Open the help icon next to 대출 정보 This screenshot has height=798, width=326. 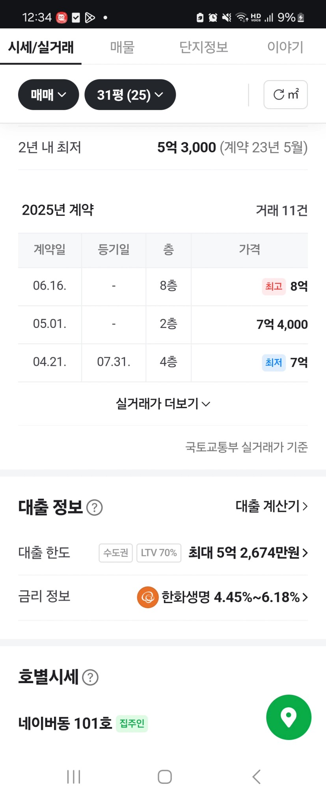(x=95, y=508)
